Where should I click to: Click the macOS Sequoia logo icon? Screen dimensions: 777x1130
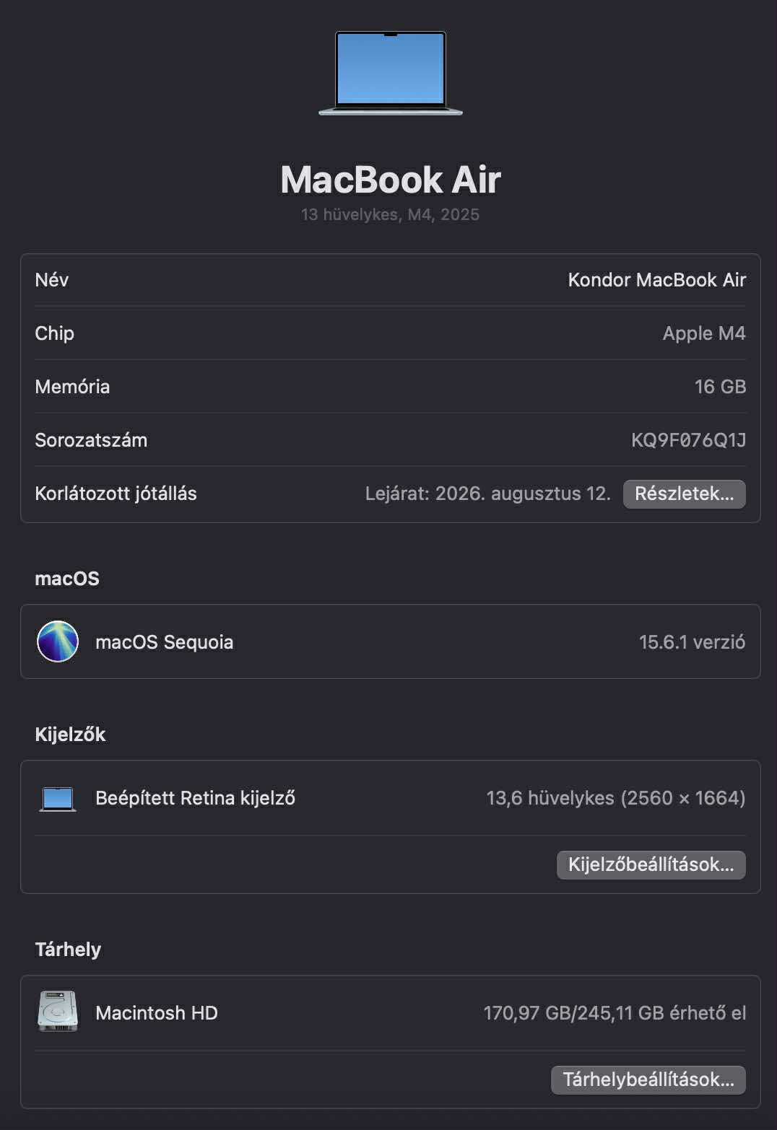58,641
